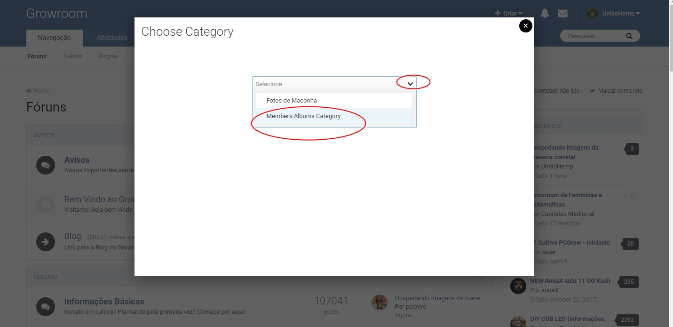Open the Por annaX author link

(545, 290)
